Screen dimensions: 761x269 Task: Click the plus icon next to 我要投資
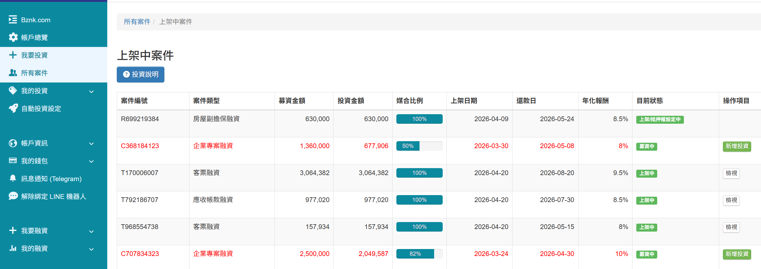tap(13, 55)
